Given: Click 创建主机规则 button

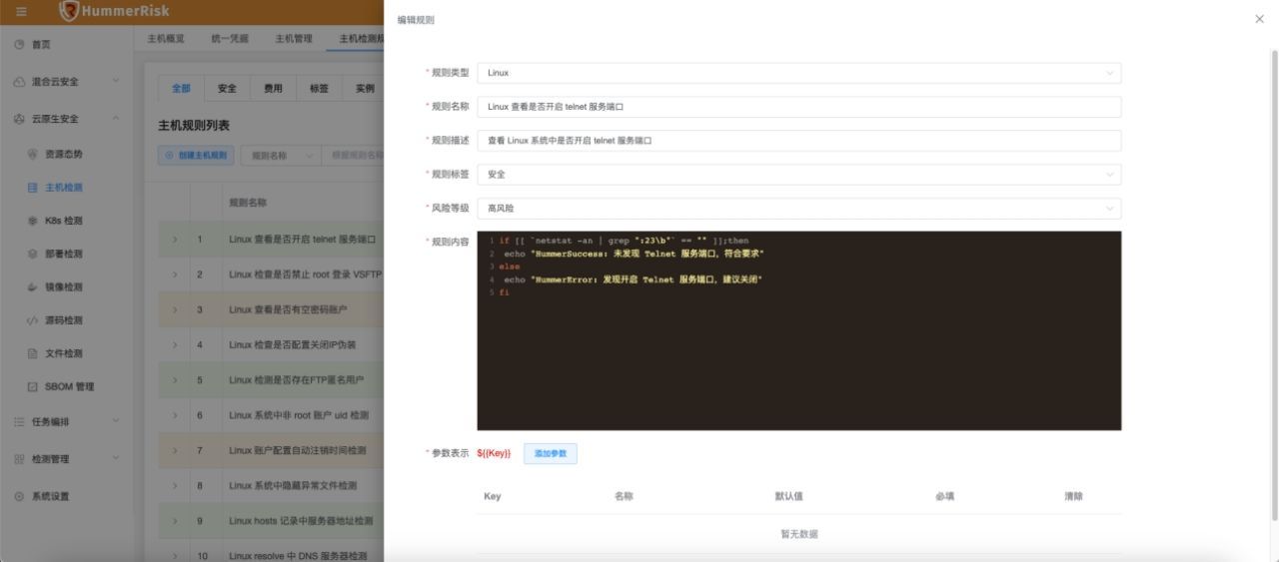Looking at the screenshot, I should coord(196,156).
